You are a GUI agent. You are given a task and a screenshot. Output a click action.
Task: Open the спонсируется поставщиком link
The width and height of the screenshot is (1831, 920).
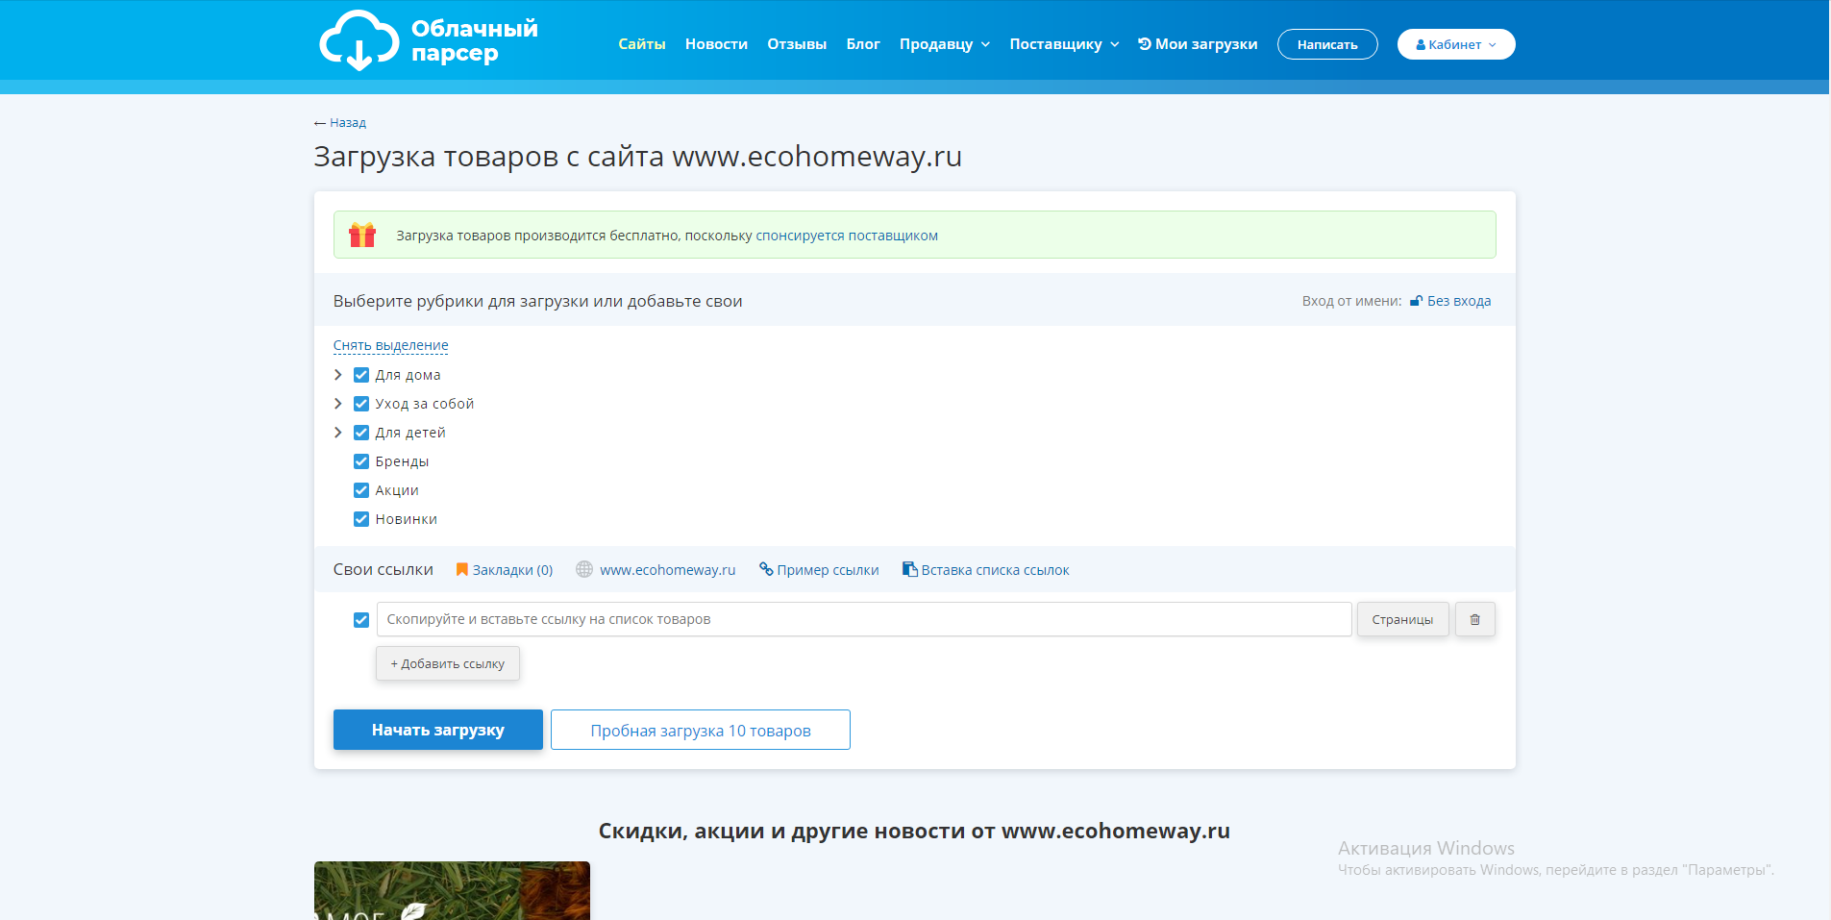pos(847,236)
